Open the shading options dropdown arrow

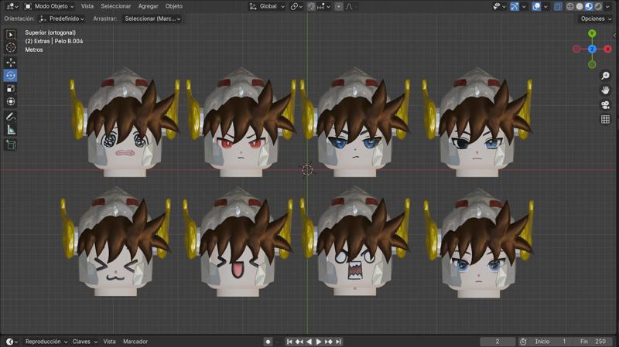[x=608, y=6]
